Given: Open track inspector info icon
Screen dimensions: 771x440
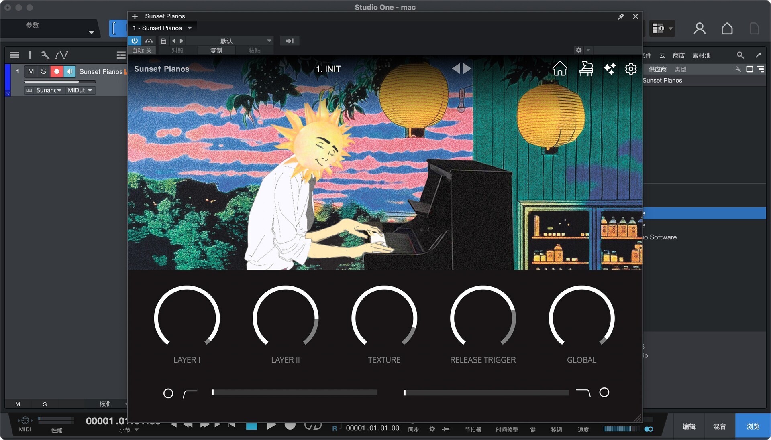Looking at the screenshot, I should click(30, 55).
